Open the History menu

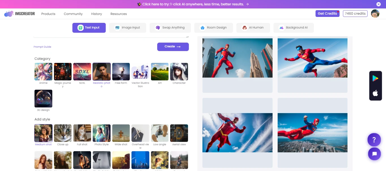(96, 14)
